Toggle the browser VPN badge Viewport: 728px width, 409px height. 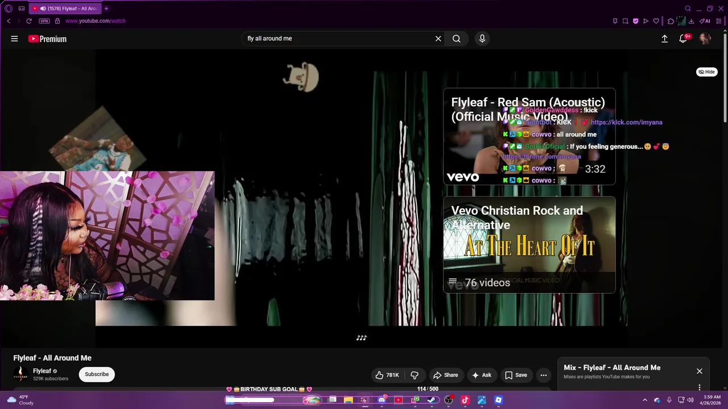point(44,21)
